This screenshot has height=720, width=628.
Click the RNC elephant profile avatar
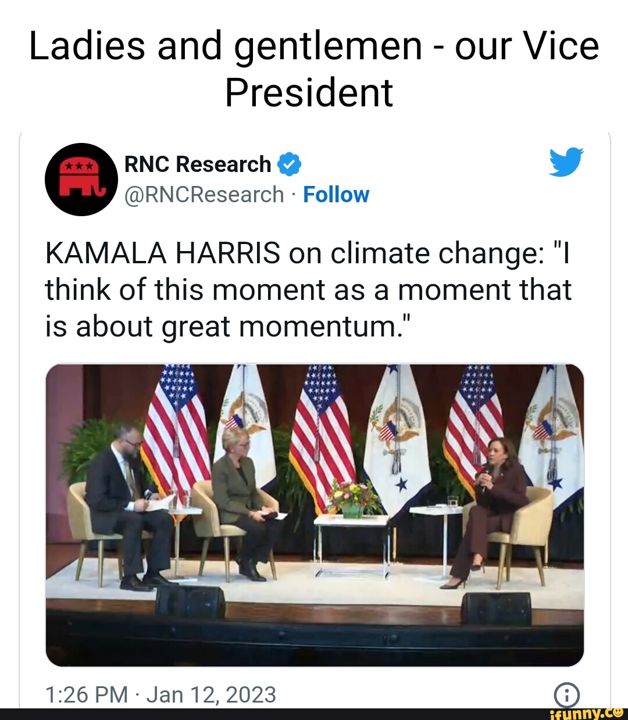pyautogui.click(x=81, y=179)
